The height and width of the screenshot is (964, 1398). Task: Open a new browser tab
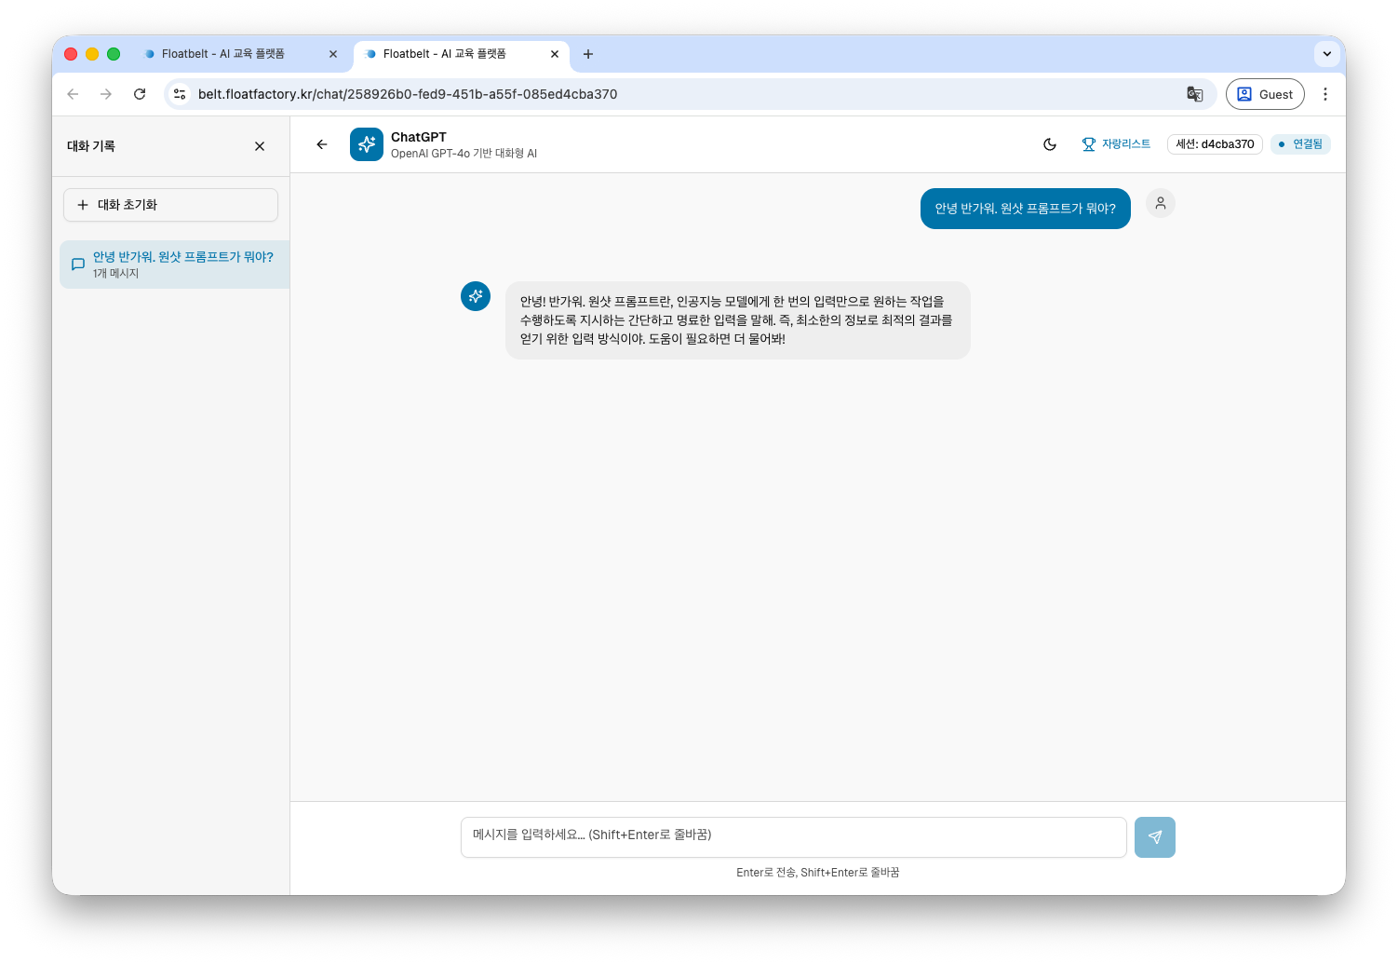pos(587,54)
